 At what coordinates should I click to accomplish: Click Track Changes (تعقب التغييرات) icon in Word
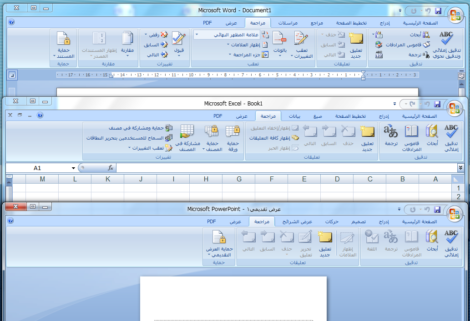(x=301, y=39)
